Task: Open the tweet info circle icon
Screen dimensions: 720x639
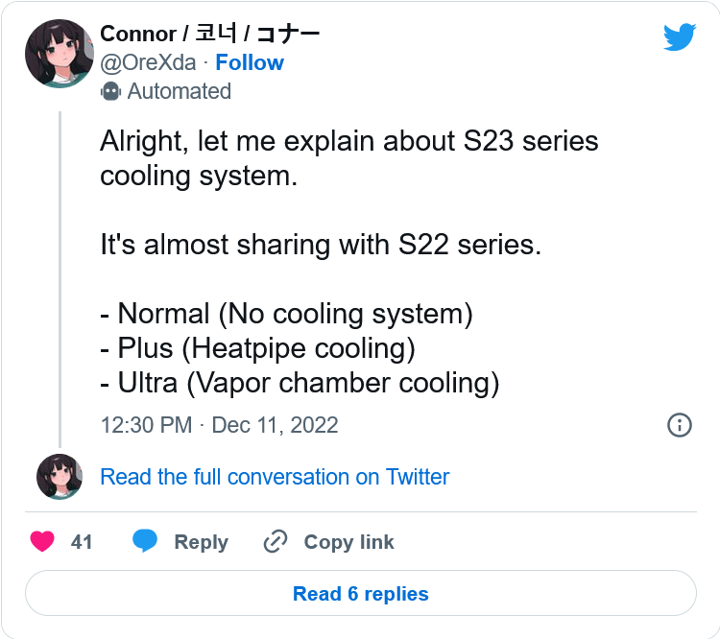Action: [x=679, y=425]
